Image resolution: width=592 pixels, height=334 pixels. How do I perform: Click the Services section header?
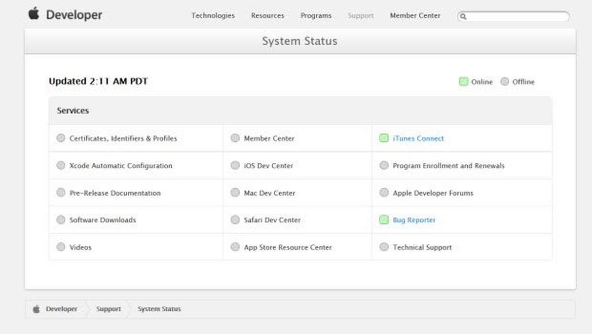(x=73, y=111)
